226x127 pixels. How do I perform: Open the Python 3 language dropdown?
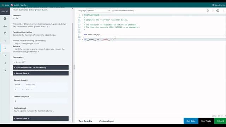[x=99, y=11]
